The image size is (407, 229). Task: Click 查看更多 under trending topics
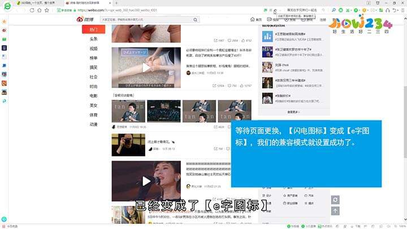pos(293,112)
